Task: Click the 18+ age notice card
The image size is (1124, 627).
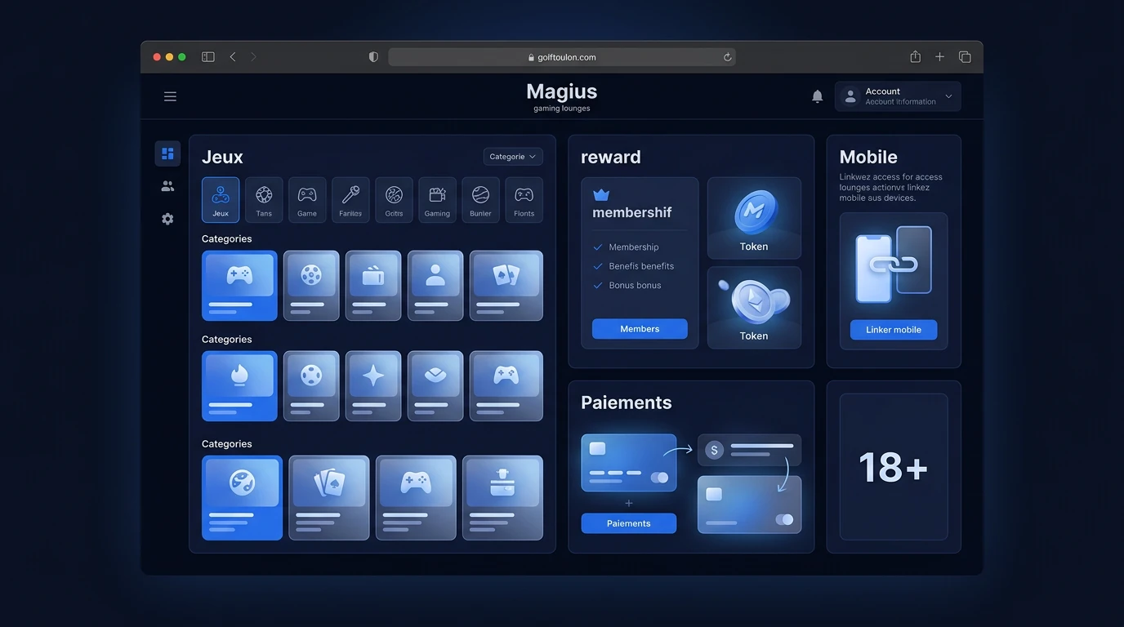Action: coord(894,467)
